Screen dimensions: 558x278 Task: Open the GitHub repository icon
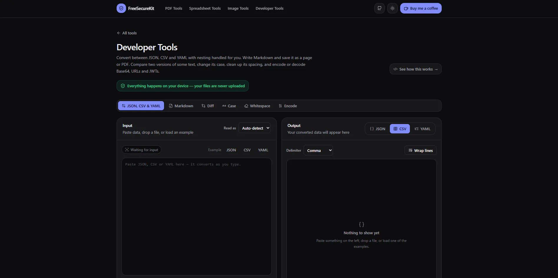coord(379,8)
